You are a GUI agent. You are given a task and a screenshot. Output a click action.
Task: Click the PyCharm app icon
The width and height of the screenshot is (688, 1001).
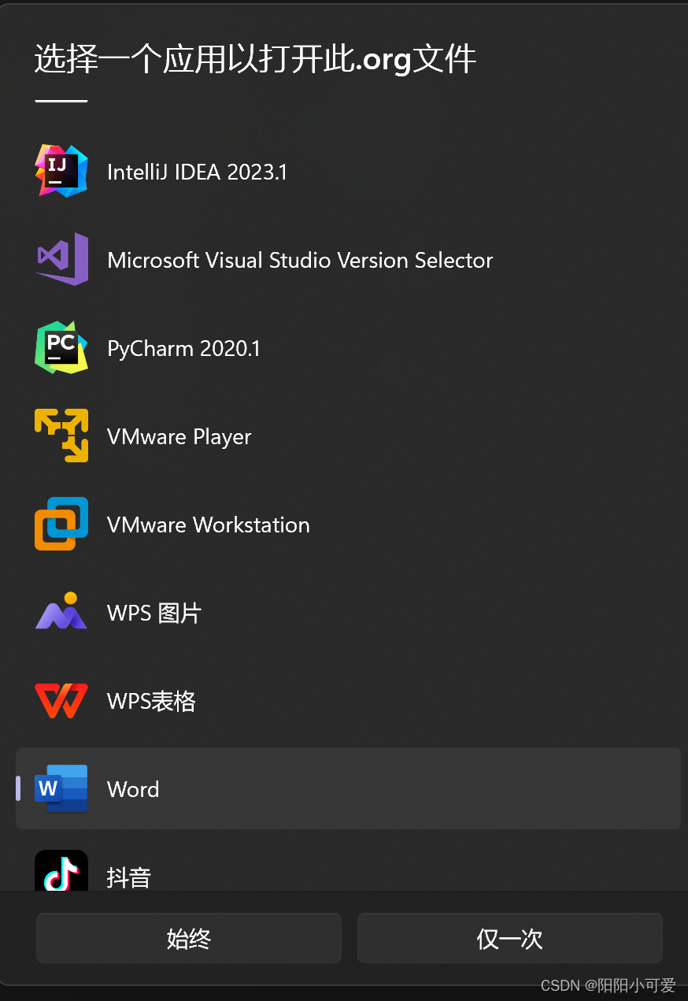[61, 347]
